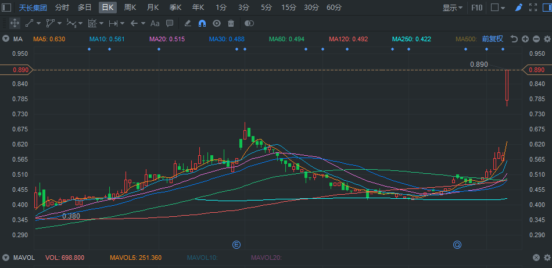Image resolution: width=552 pixels, height=268 pixels.
Task: Add a comment bubble annotation
Action: pos(170,23)
